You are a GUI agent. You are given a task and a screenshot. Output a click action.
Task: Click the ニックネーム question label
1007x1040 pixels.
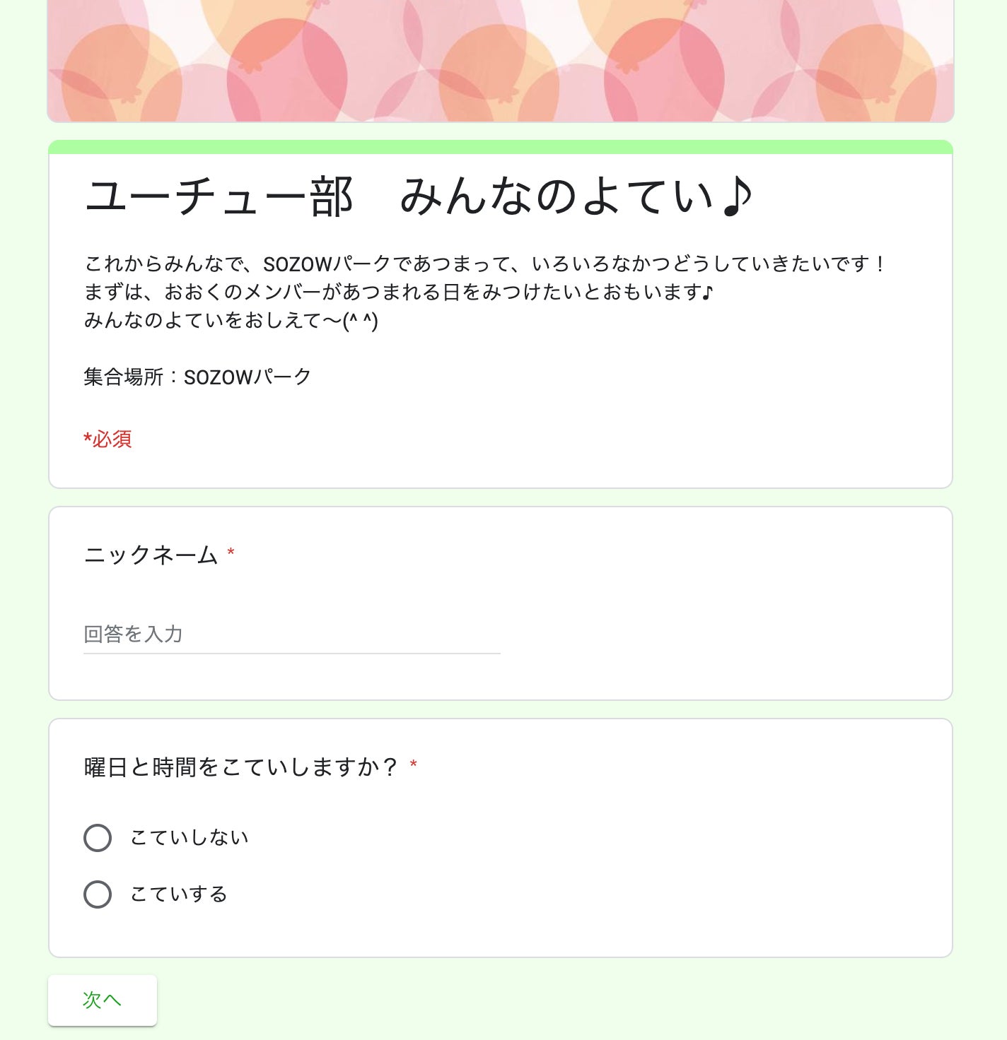point(151,555)
